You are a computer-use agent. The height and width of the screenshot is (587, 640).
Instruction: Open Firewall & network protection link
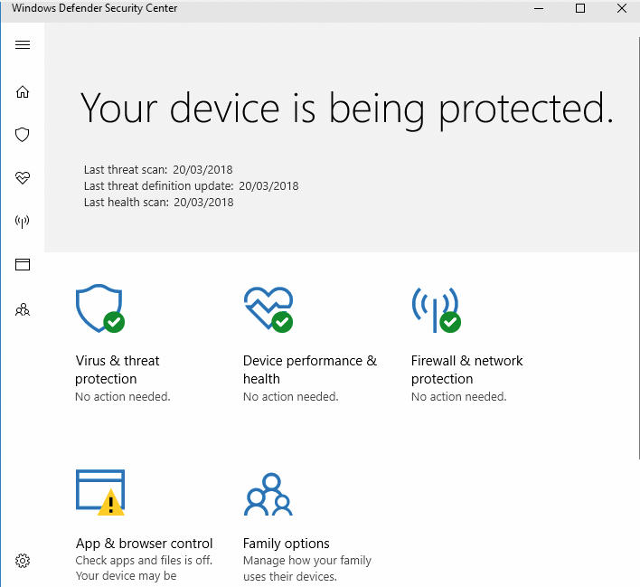point(467,370)
